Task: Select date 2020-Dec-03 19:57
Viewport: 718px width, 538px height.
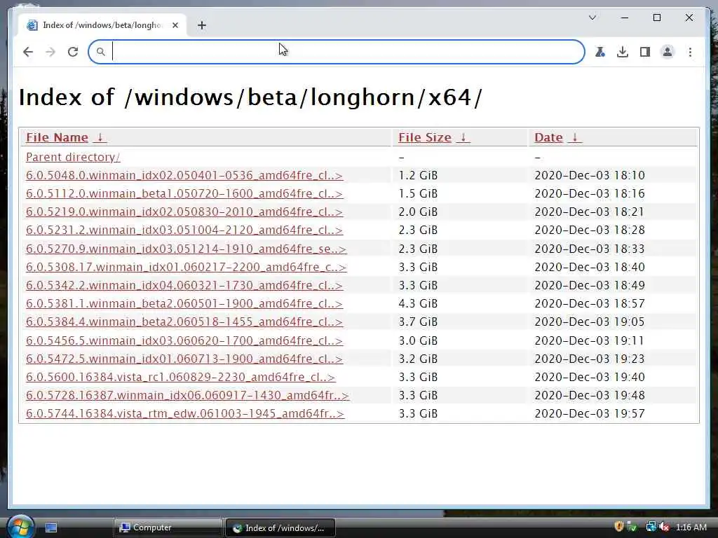Action: [589, 413]
